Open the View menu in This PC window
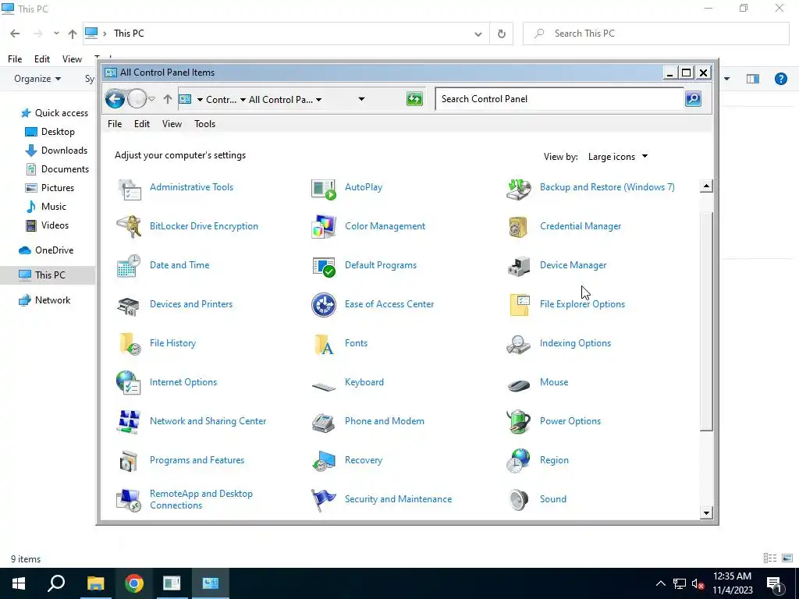Screen dimensions: 799x599 (x=72, y=59)
